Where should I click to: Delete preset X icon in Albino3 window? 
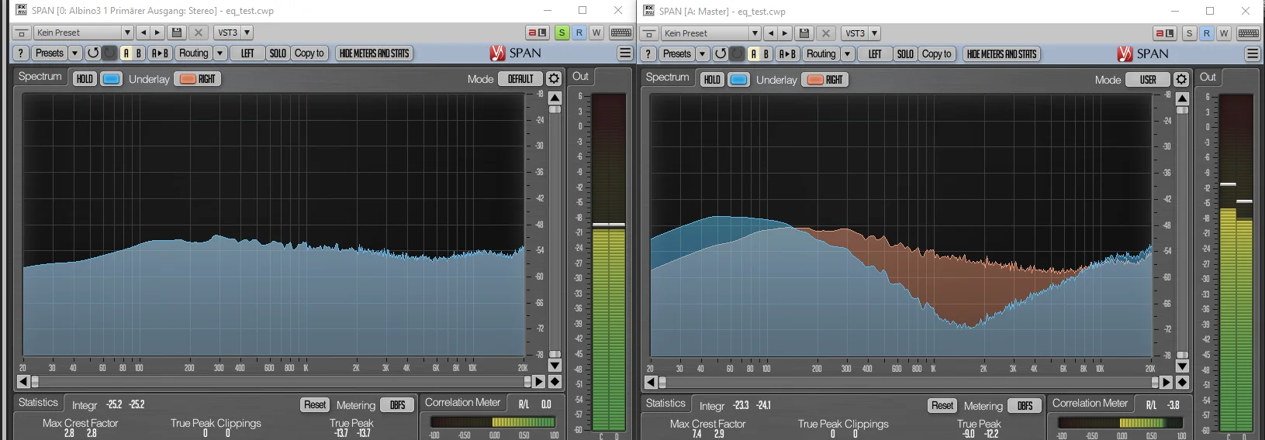[199, 33]
